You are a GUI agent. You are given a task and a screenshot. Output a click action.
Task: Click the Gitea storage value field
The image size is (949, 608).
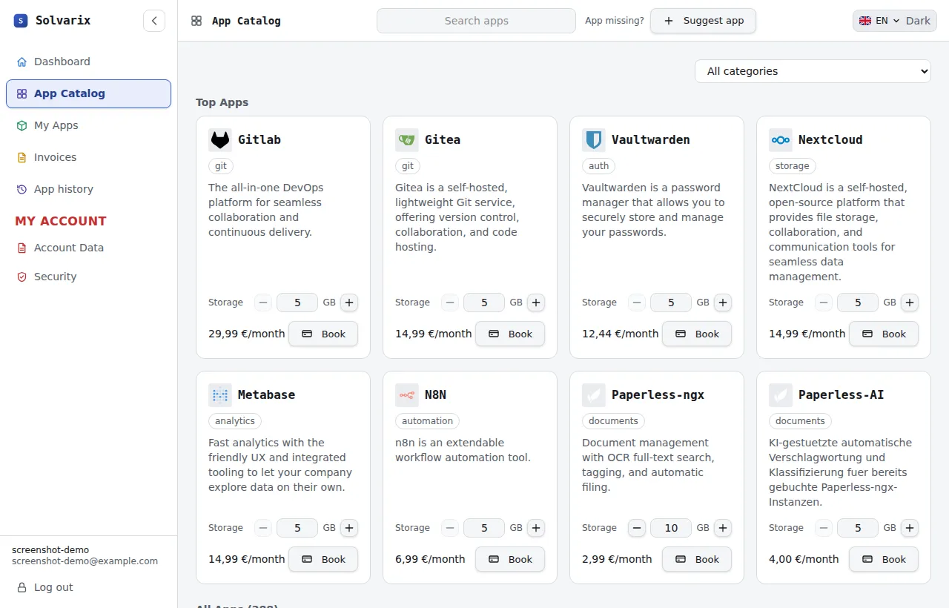point(484,303)
